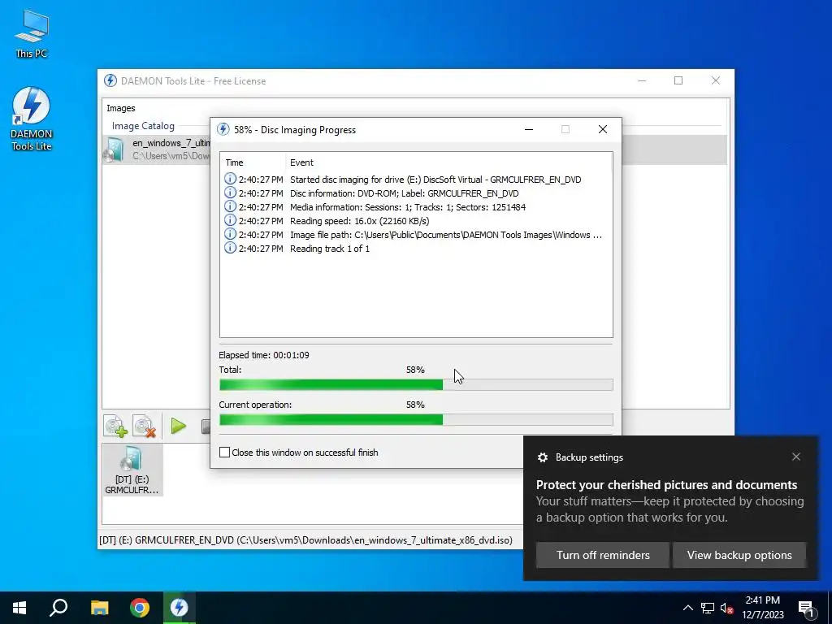This screenshot has width=832, height=624.
Task: Enable Close this window on successful finish
Action: point(224,452)
